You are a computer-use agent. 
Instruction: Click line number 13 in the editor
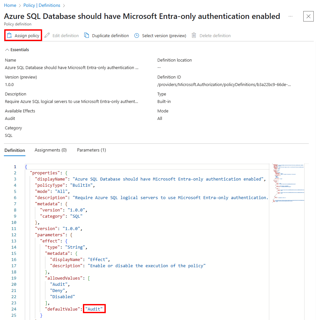click(x=14, y=241)
